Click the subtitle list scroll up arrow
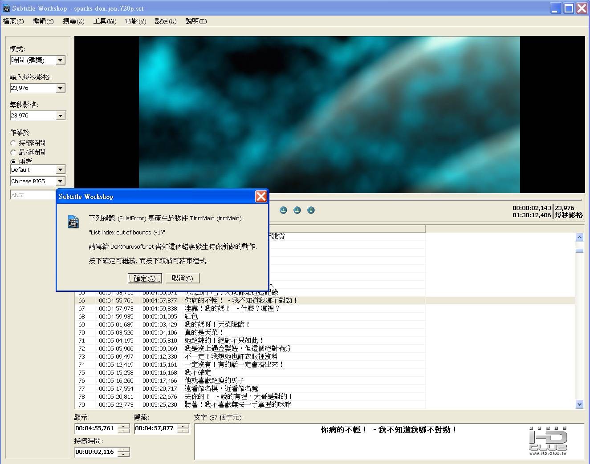This screenshot has width=590, height=464. coord(579,237)
